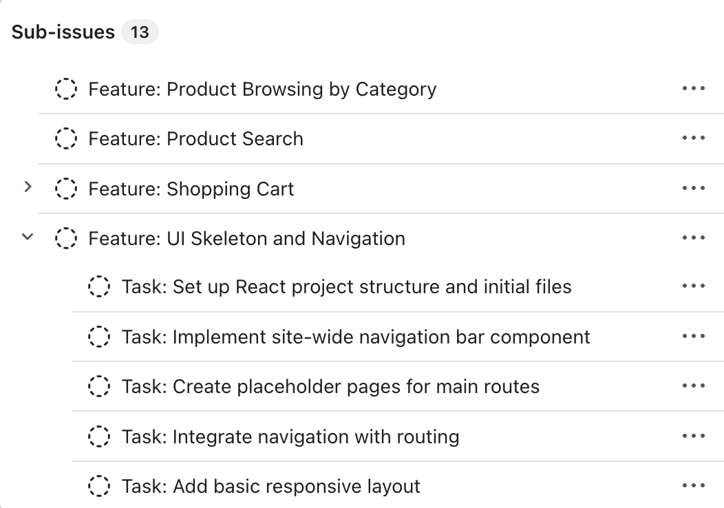Open the Task: Integrate navigation with routing issue

[289, 436]
